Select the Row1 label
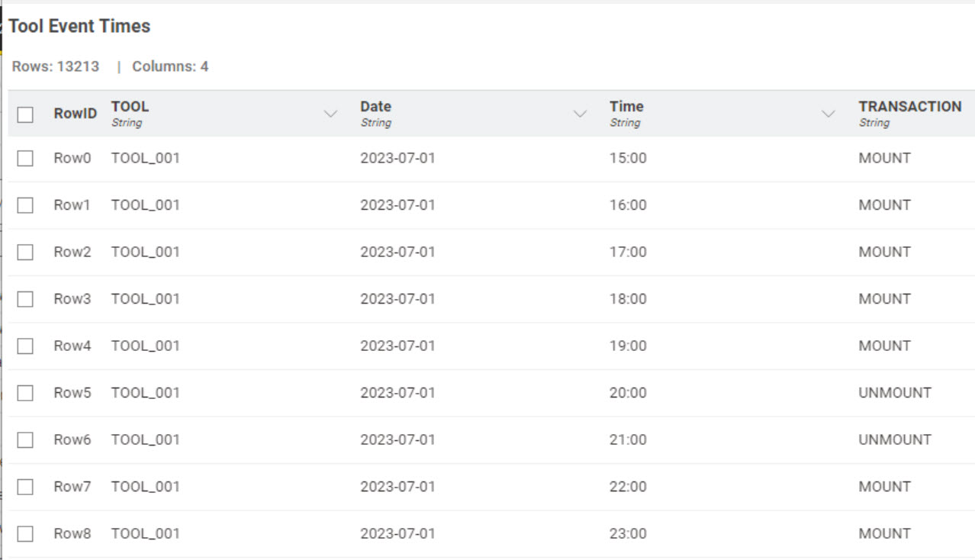975x560 pixels. (x=72, y=205)
